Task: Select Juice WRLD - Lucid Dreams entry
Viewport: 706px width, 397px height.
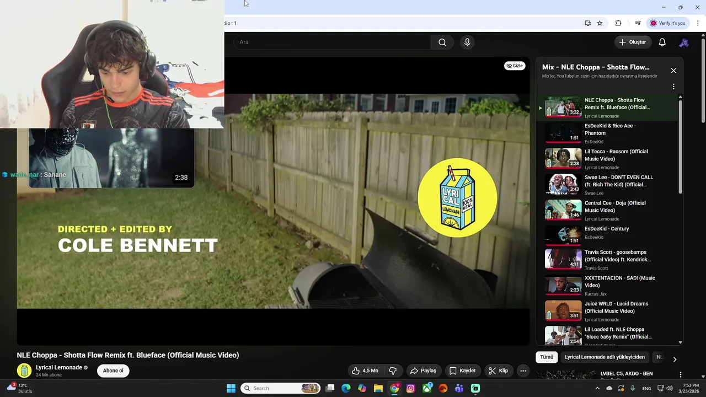Action: (607, 311)
